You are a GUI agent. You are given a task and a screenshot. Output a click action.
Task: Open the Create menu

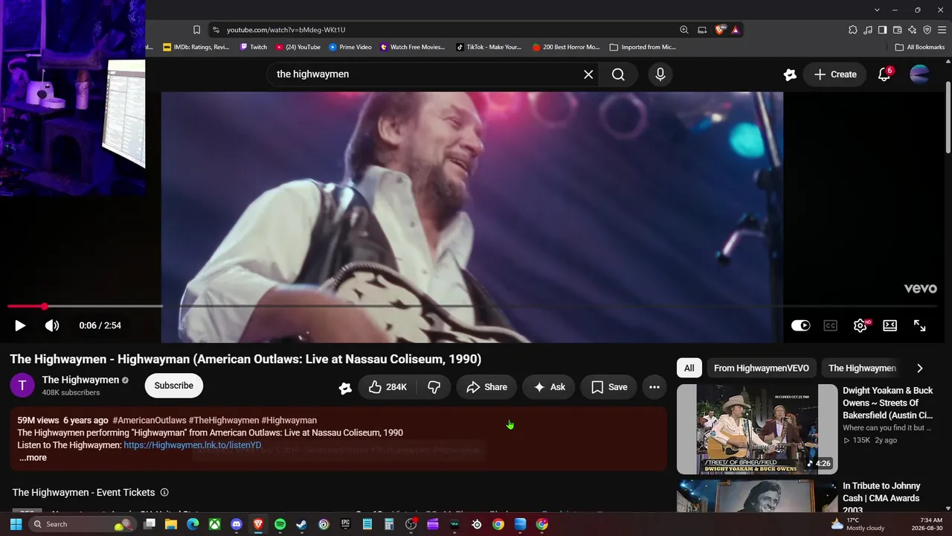[835, 74]
